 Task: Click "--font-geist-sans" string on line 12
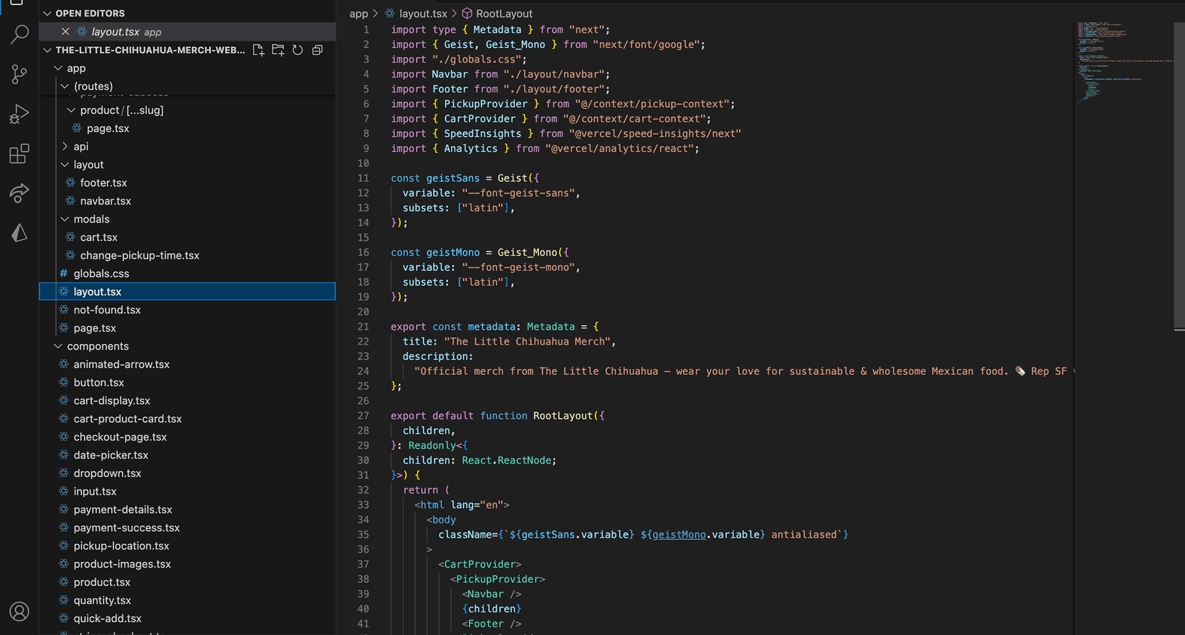(x=518, y=193)
